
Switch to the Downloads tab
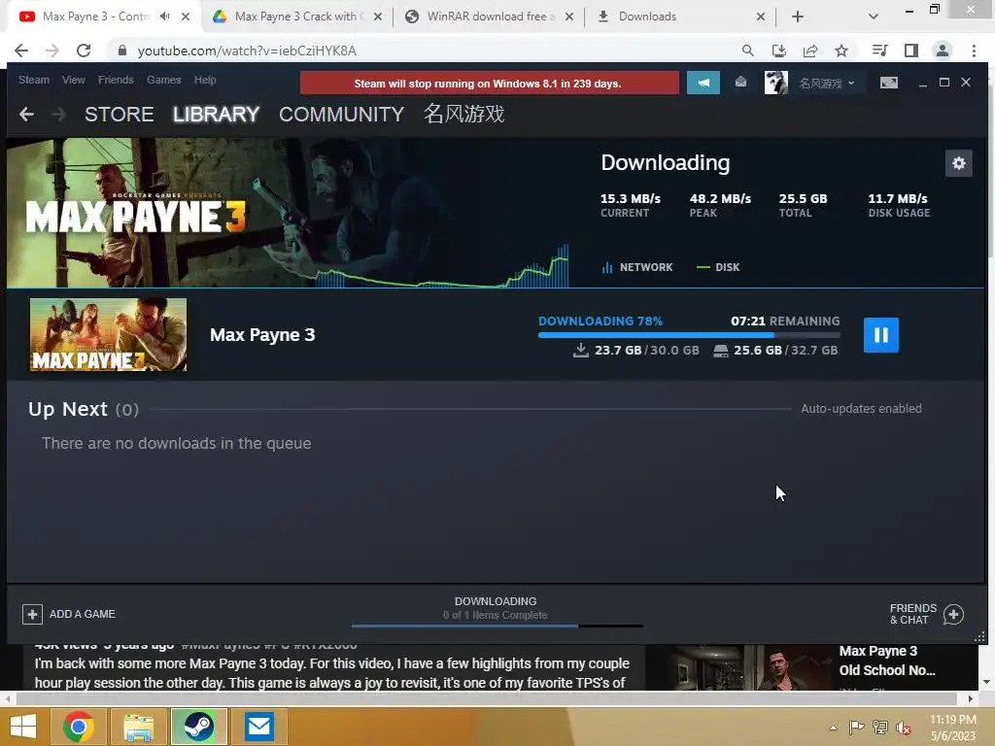(x=647, y=17)
